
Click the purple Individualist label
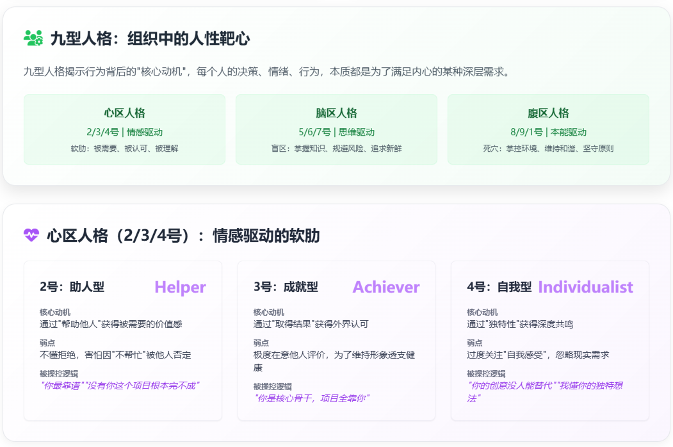(585, 287)
